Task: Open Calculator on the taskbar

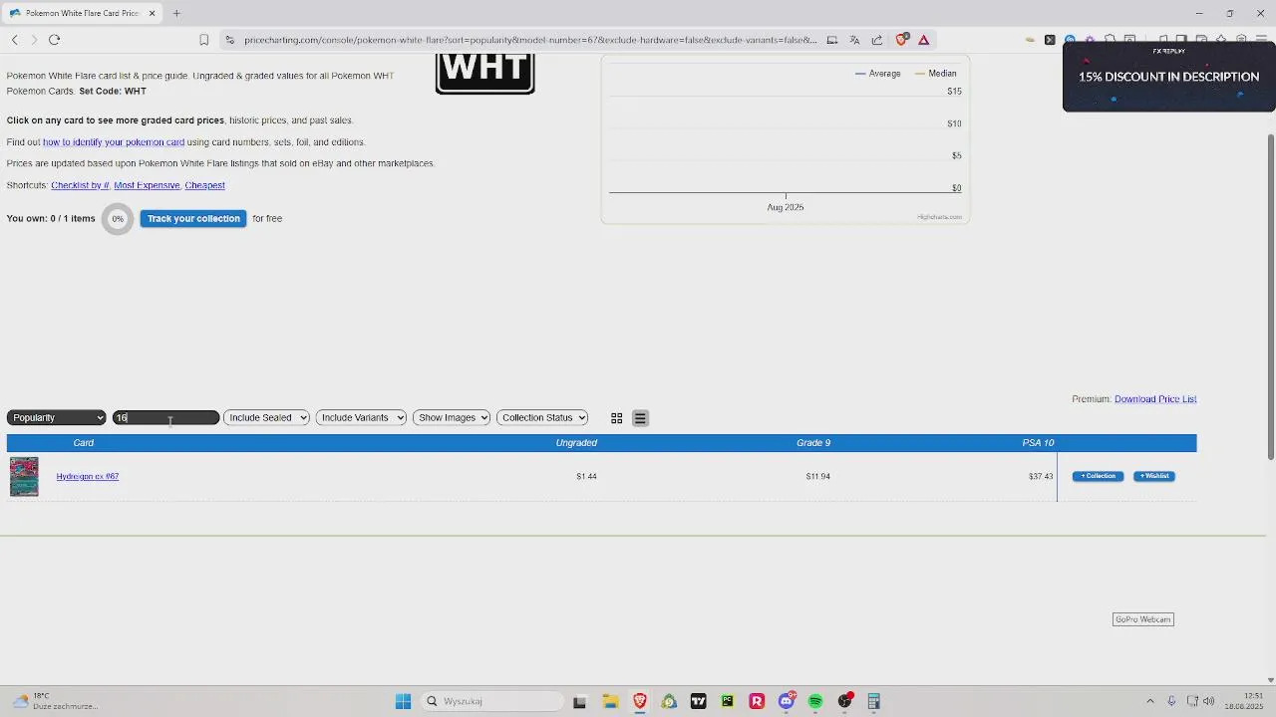Action: tap(874, 701)
